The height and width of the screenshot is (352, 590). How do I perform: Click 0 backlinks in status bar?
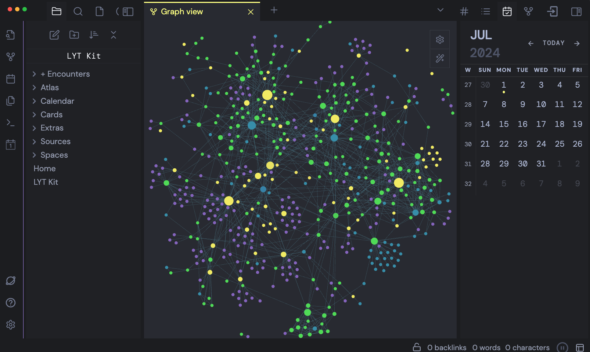click(x=447, y=348)
